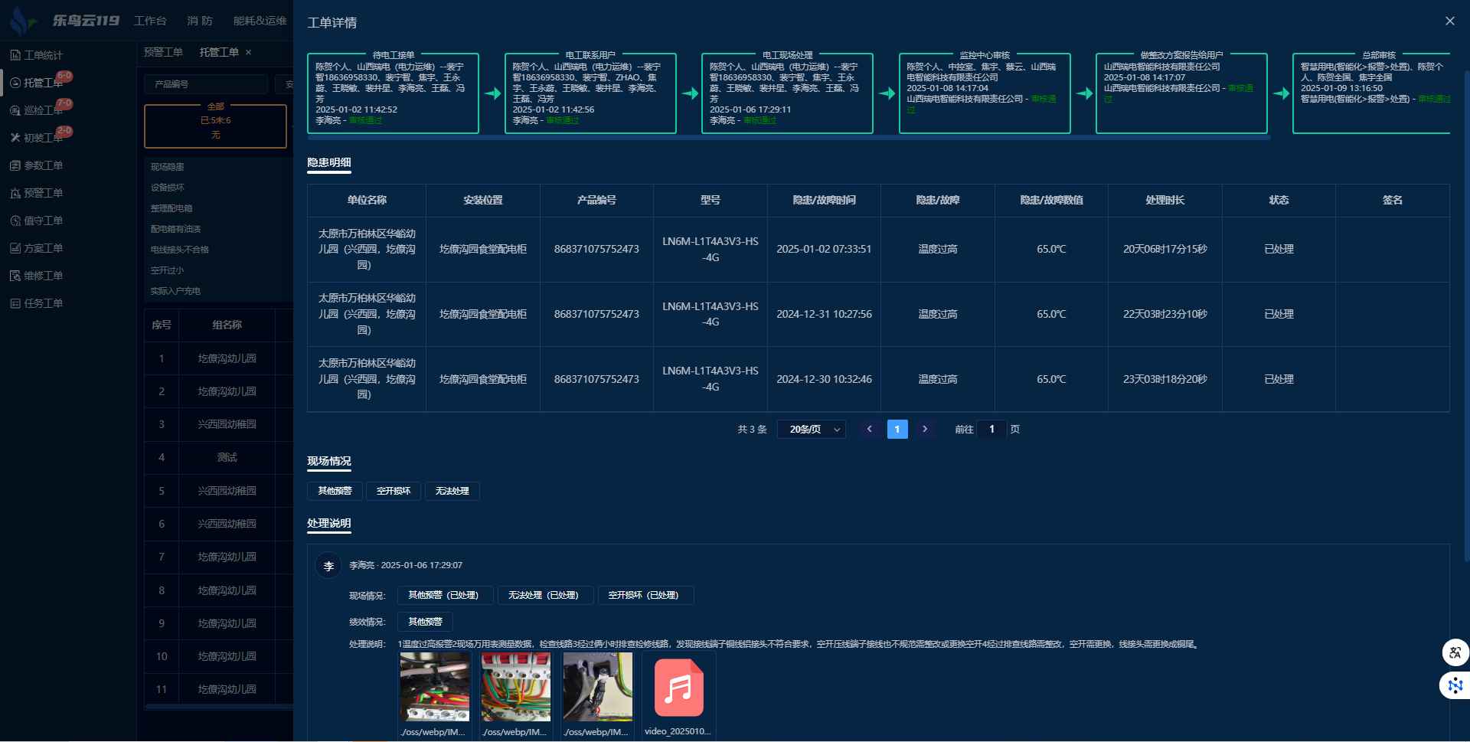The height and width of the screenshot is (742, 1470).
Task: Click the translate floating icon on right edge
Action: (x=1455, y=652)
